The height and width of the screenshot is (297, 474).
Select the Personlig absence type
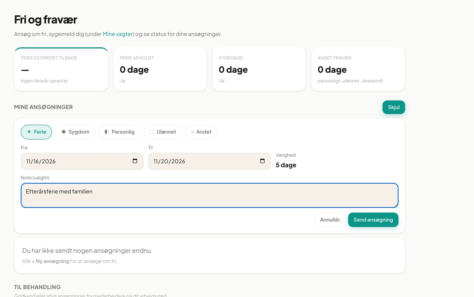tap(120, 132)
